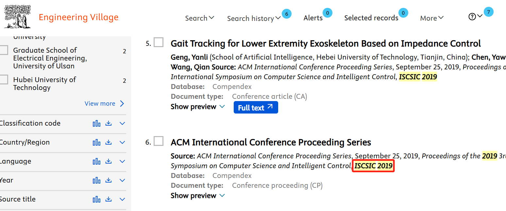Expand the Country/Region facet chevron
506x211 pixels.
(x=123, y=143)
